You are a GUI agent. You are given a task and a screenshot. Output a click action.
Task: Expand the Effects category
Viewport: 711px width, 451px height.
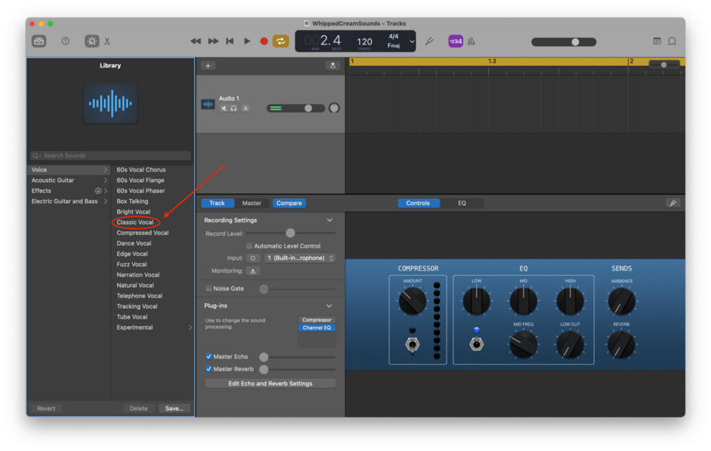tap(106, 191)
